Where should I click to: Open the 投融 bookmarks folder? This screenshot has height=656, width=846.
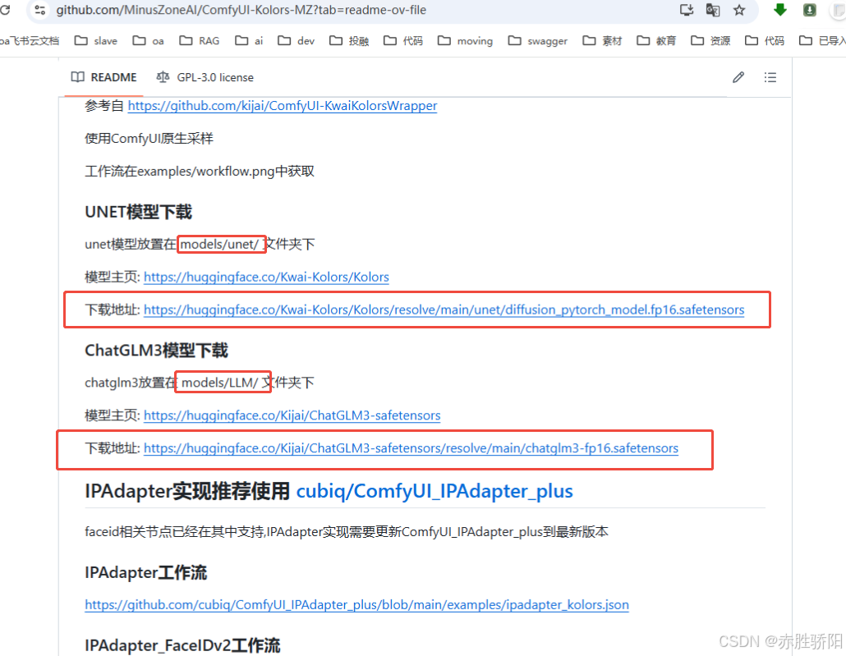(x=349, y=41)
